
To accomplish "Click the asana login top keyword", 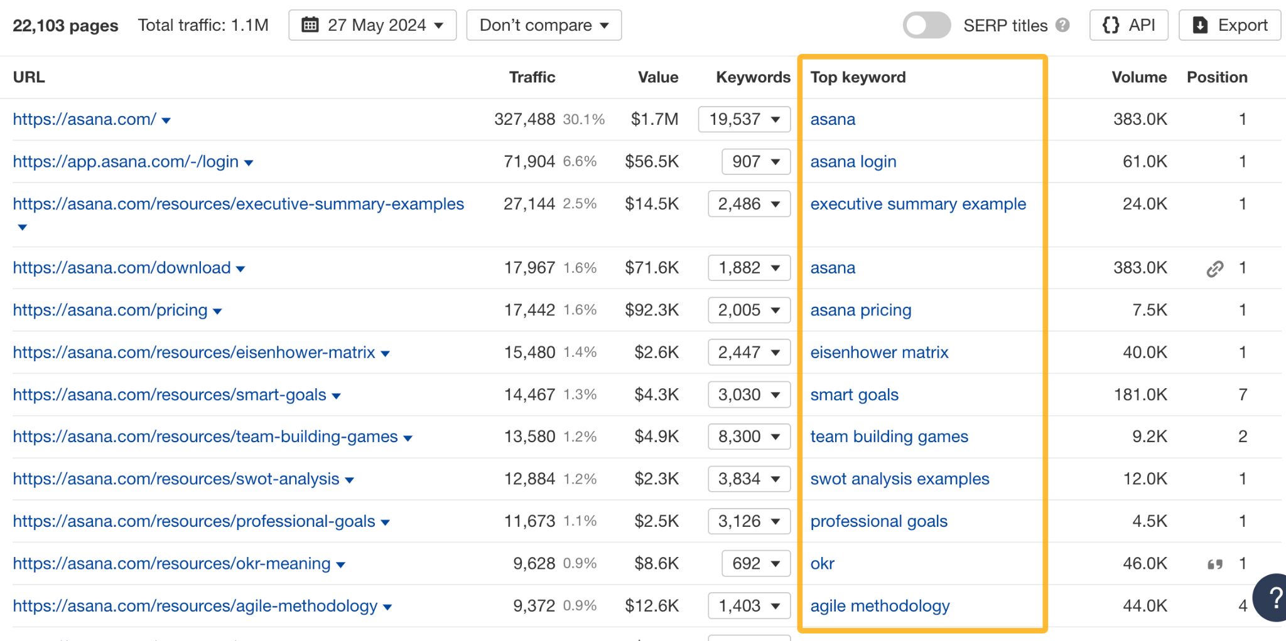I will pos(853,161).
